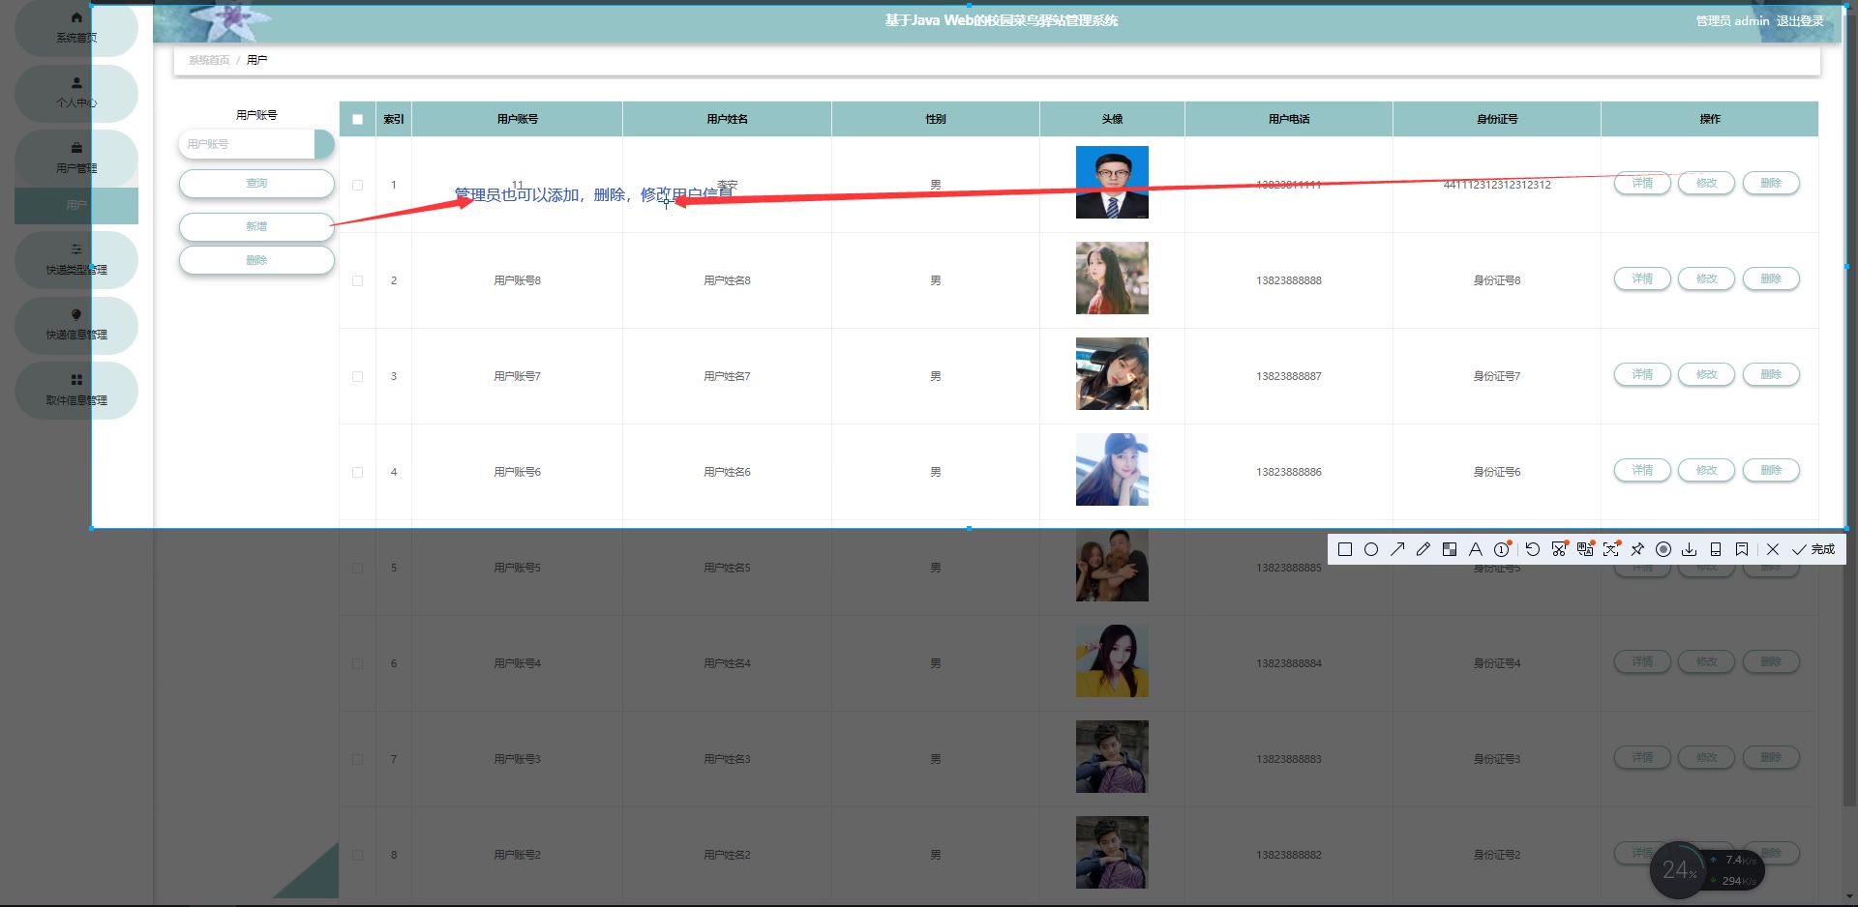Check the checkbox for row 7

pos(358,759)
